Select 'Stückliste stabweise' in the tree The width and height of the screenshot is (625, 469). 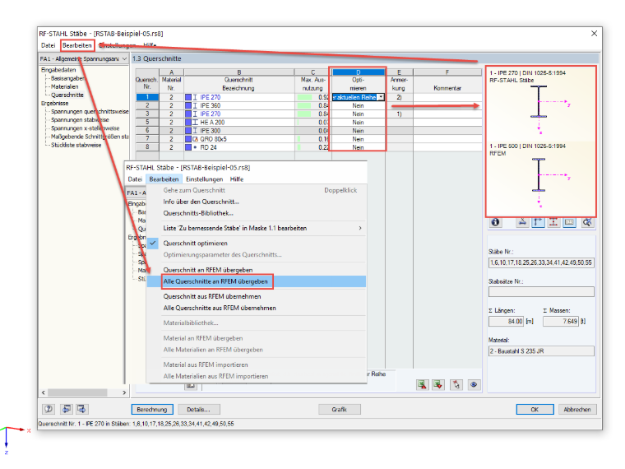(76, 145)
